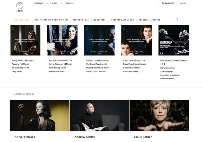
Task: View My Basket (0)
Action: coord(168,3)
